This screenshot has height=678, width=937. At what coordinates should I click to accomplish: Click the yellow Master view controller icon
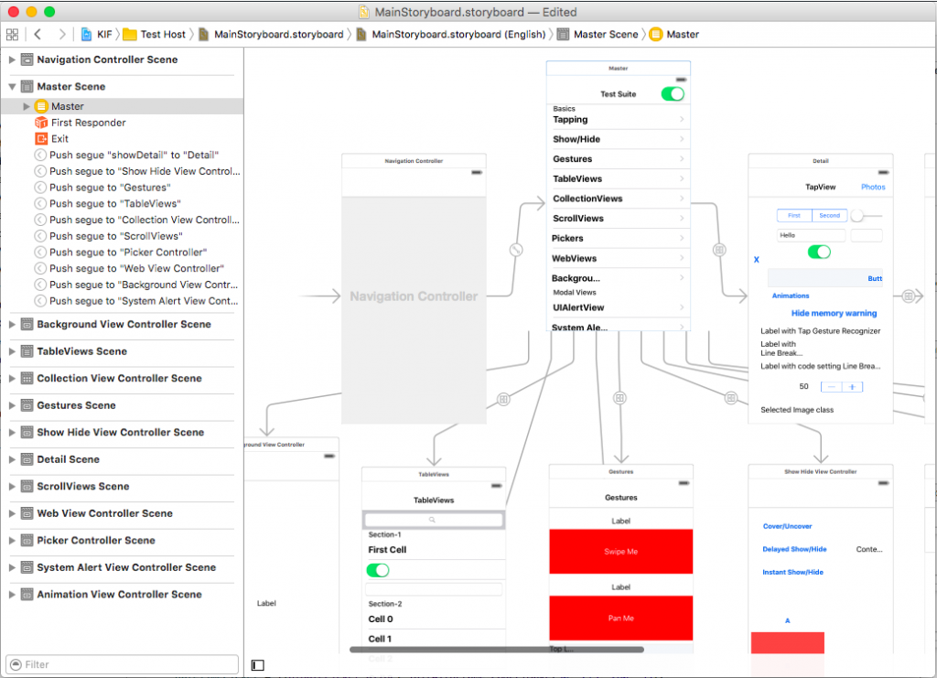[40, 106]
